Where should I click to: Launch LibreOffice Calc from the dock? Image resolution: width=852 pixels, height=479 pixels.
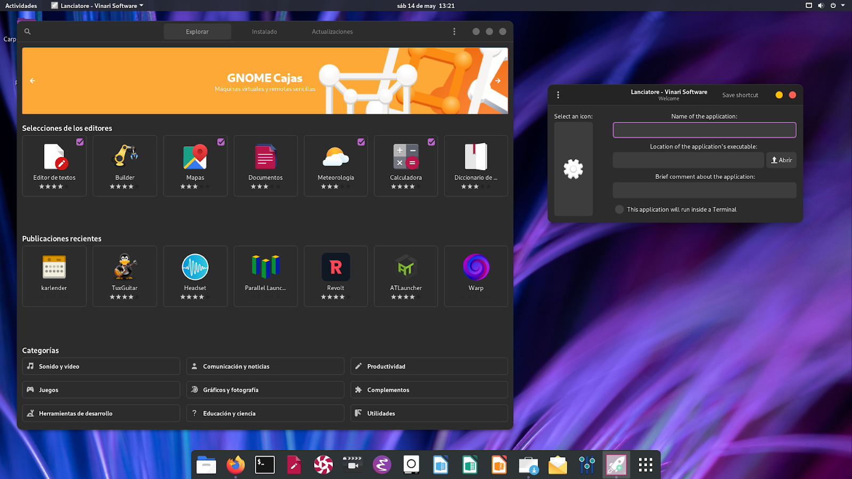tap(470, 465)
